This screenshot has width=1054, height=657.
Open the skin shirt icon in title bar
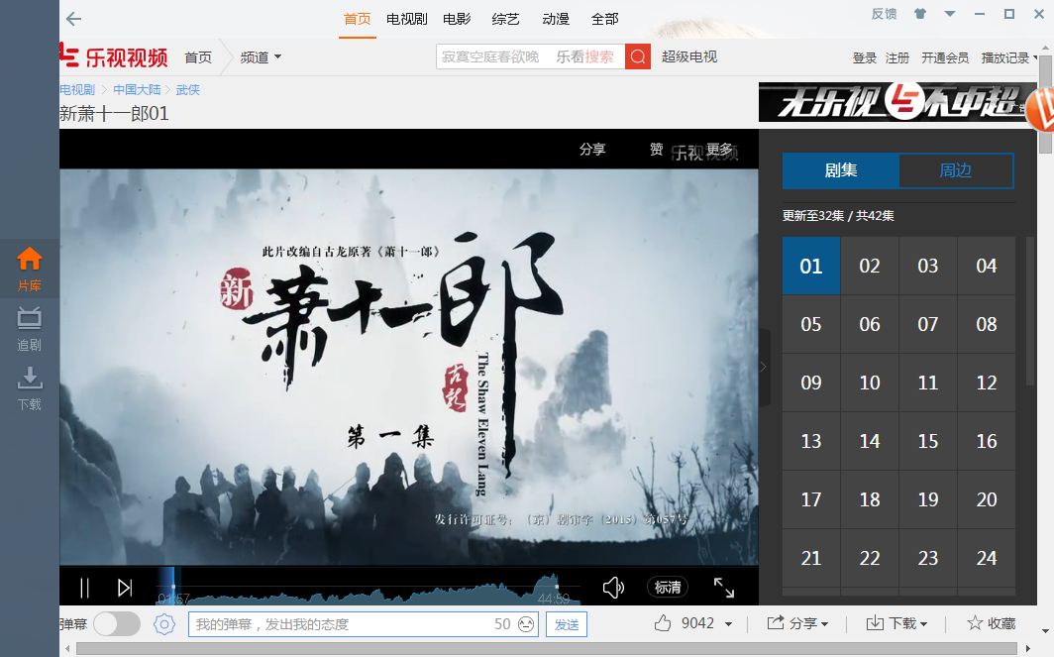pos(920,14)
